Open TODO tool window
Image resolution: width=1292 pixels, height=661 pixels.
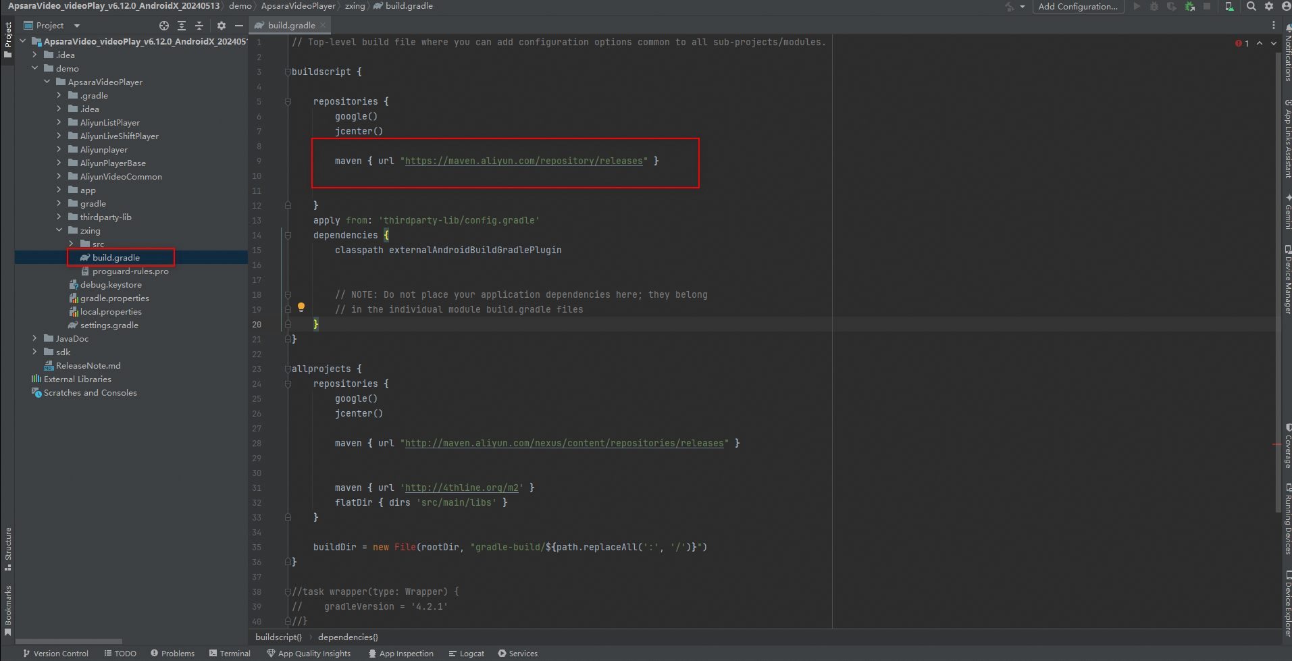(x=120, y=654)
